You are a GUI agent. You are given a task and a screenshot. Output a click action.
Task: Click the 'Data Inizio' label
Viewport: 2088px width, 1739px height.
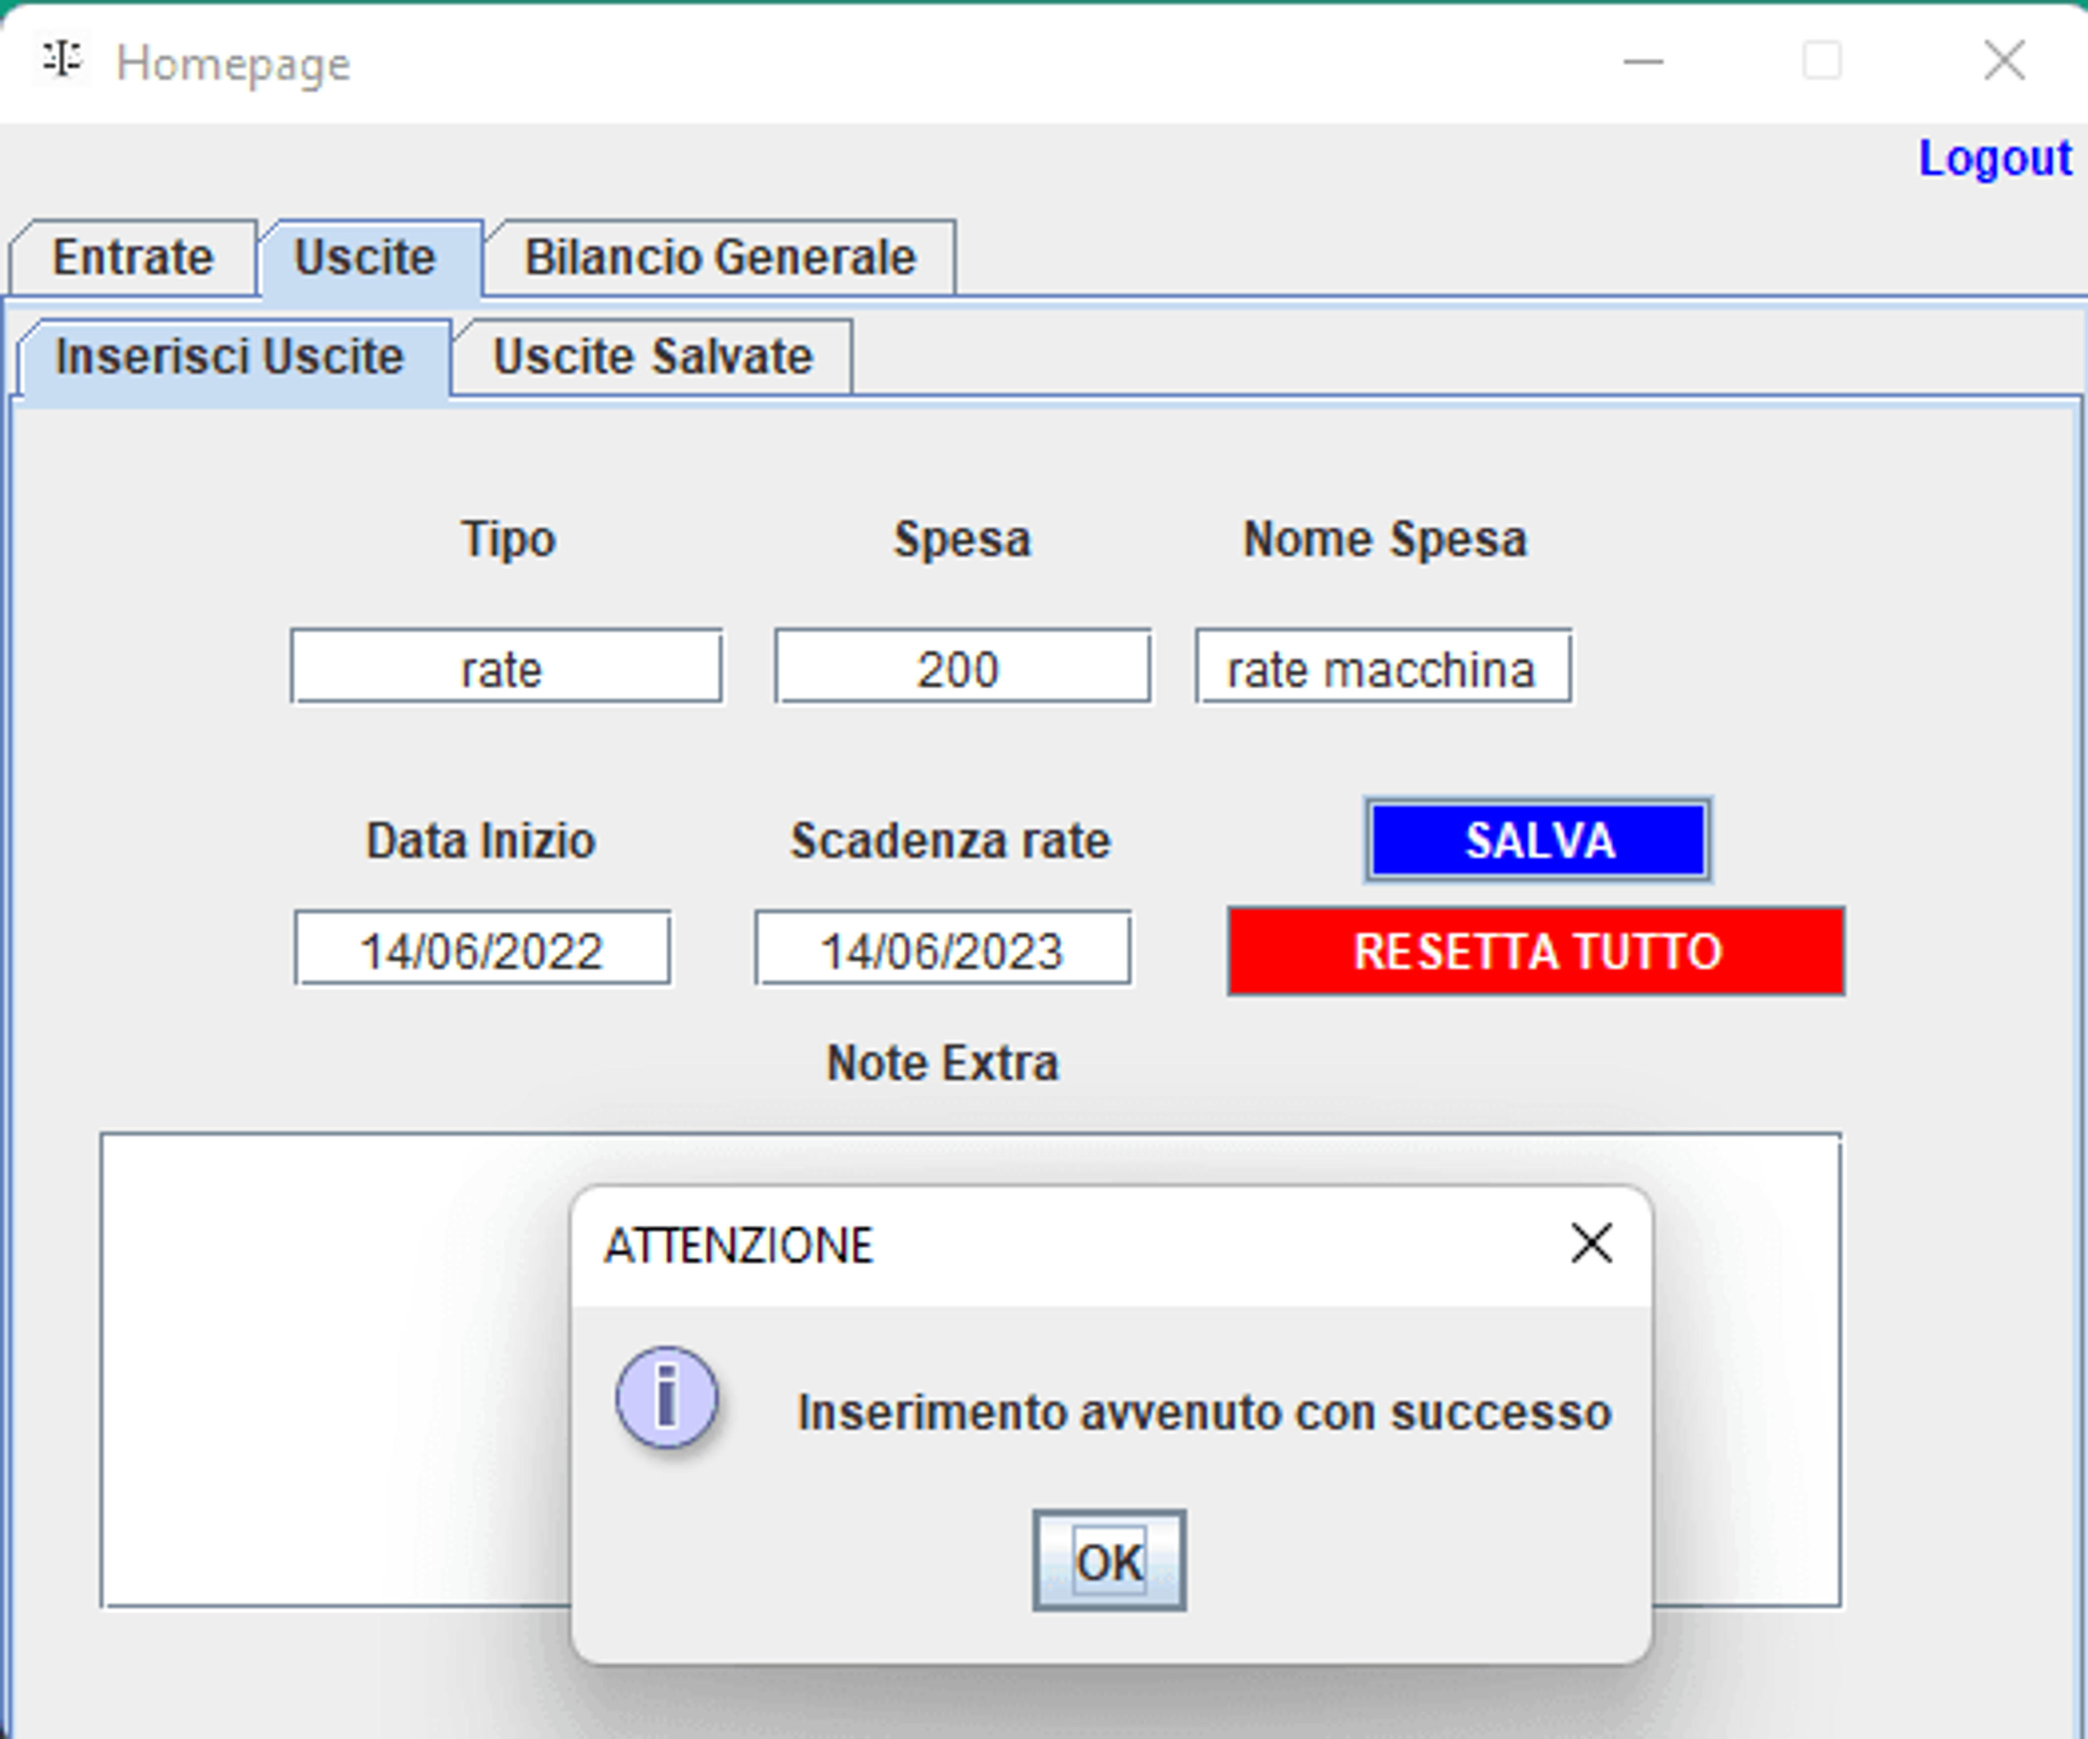480,841
